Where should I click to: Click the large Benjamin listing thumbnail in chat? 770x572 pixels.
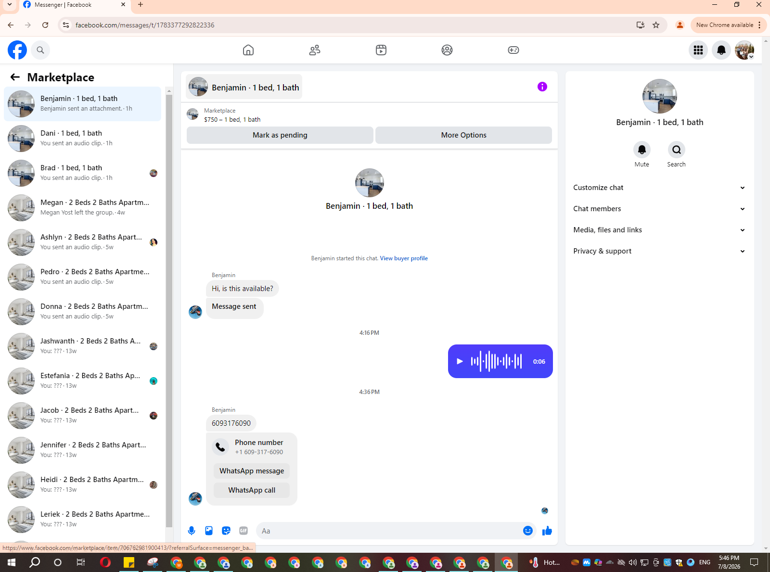tap(370, 183)
